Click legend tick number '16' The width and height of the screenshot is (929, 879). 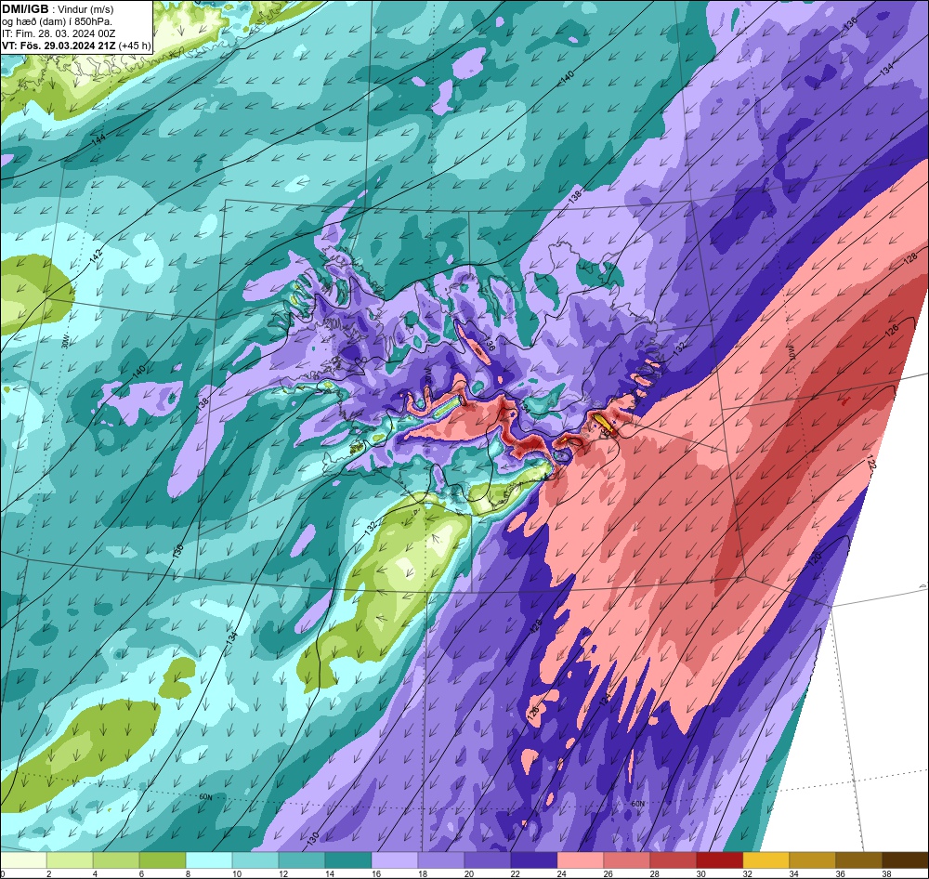(375, 873)
